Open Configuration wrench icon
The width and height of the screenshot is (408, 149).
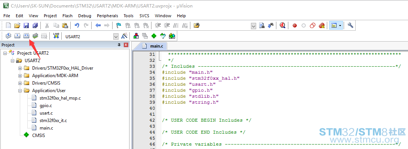coord(350,25)
